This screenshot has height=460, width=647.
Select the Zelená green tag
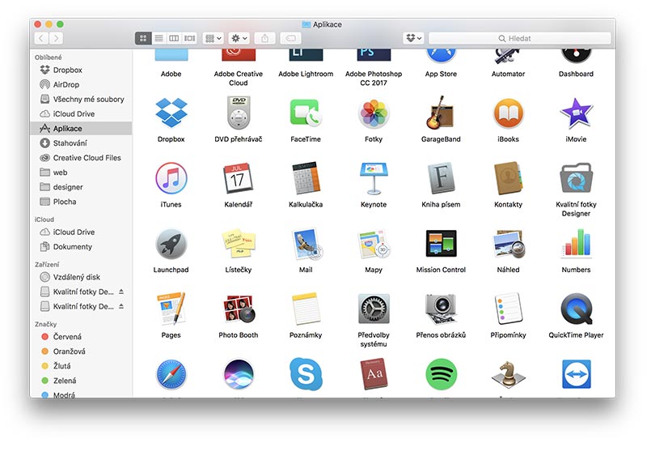(x=82, y=381)
